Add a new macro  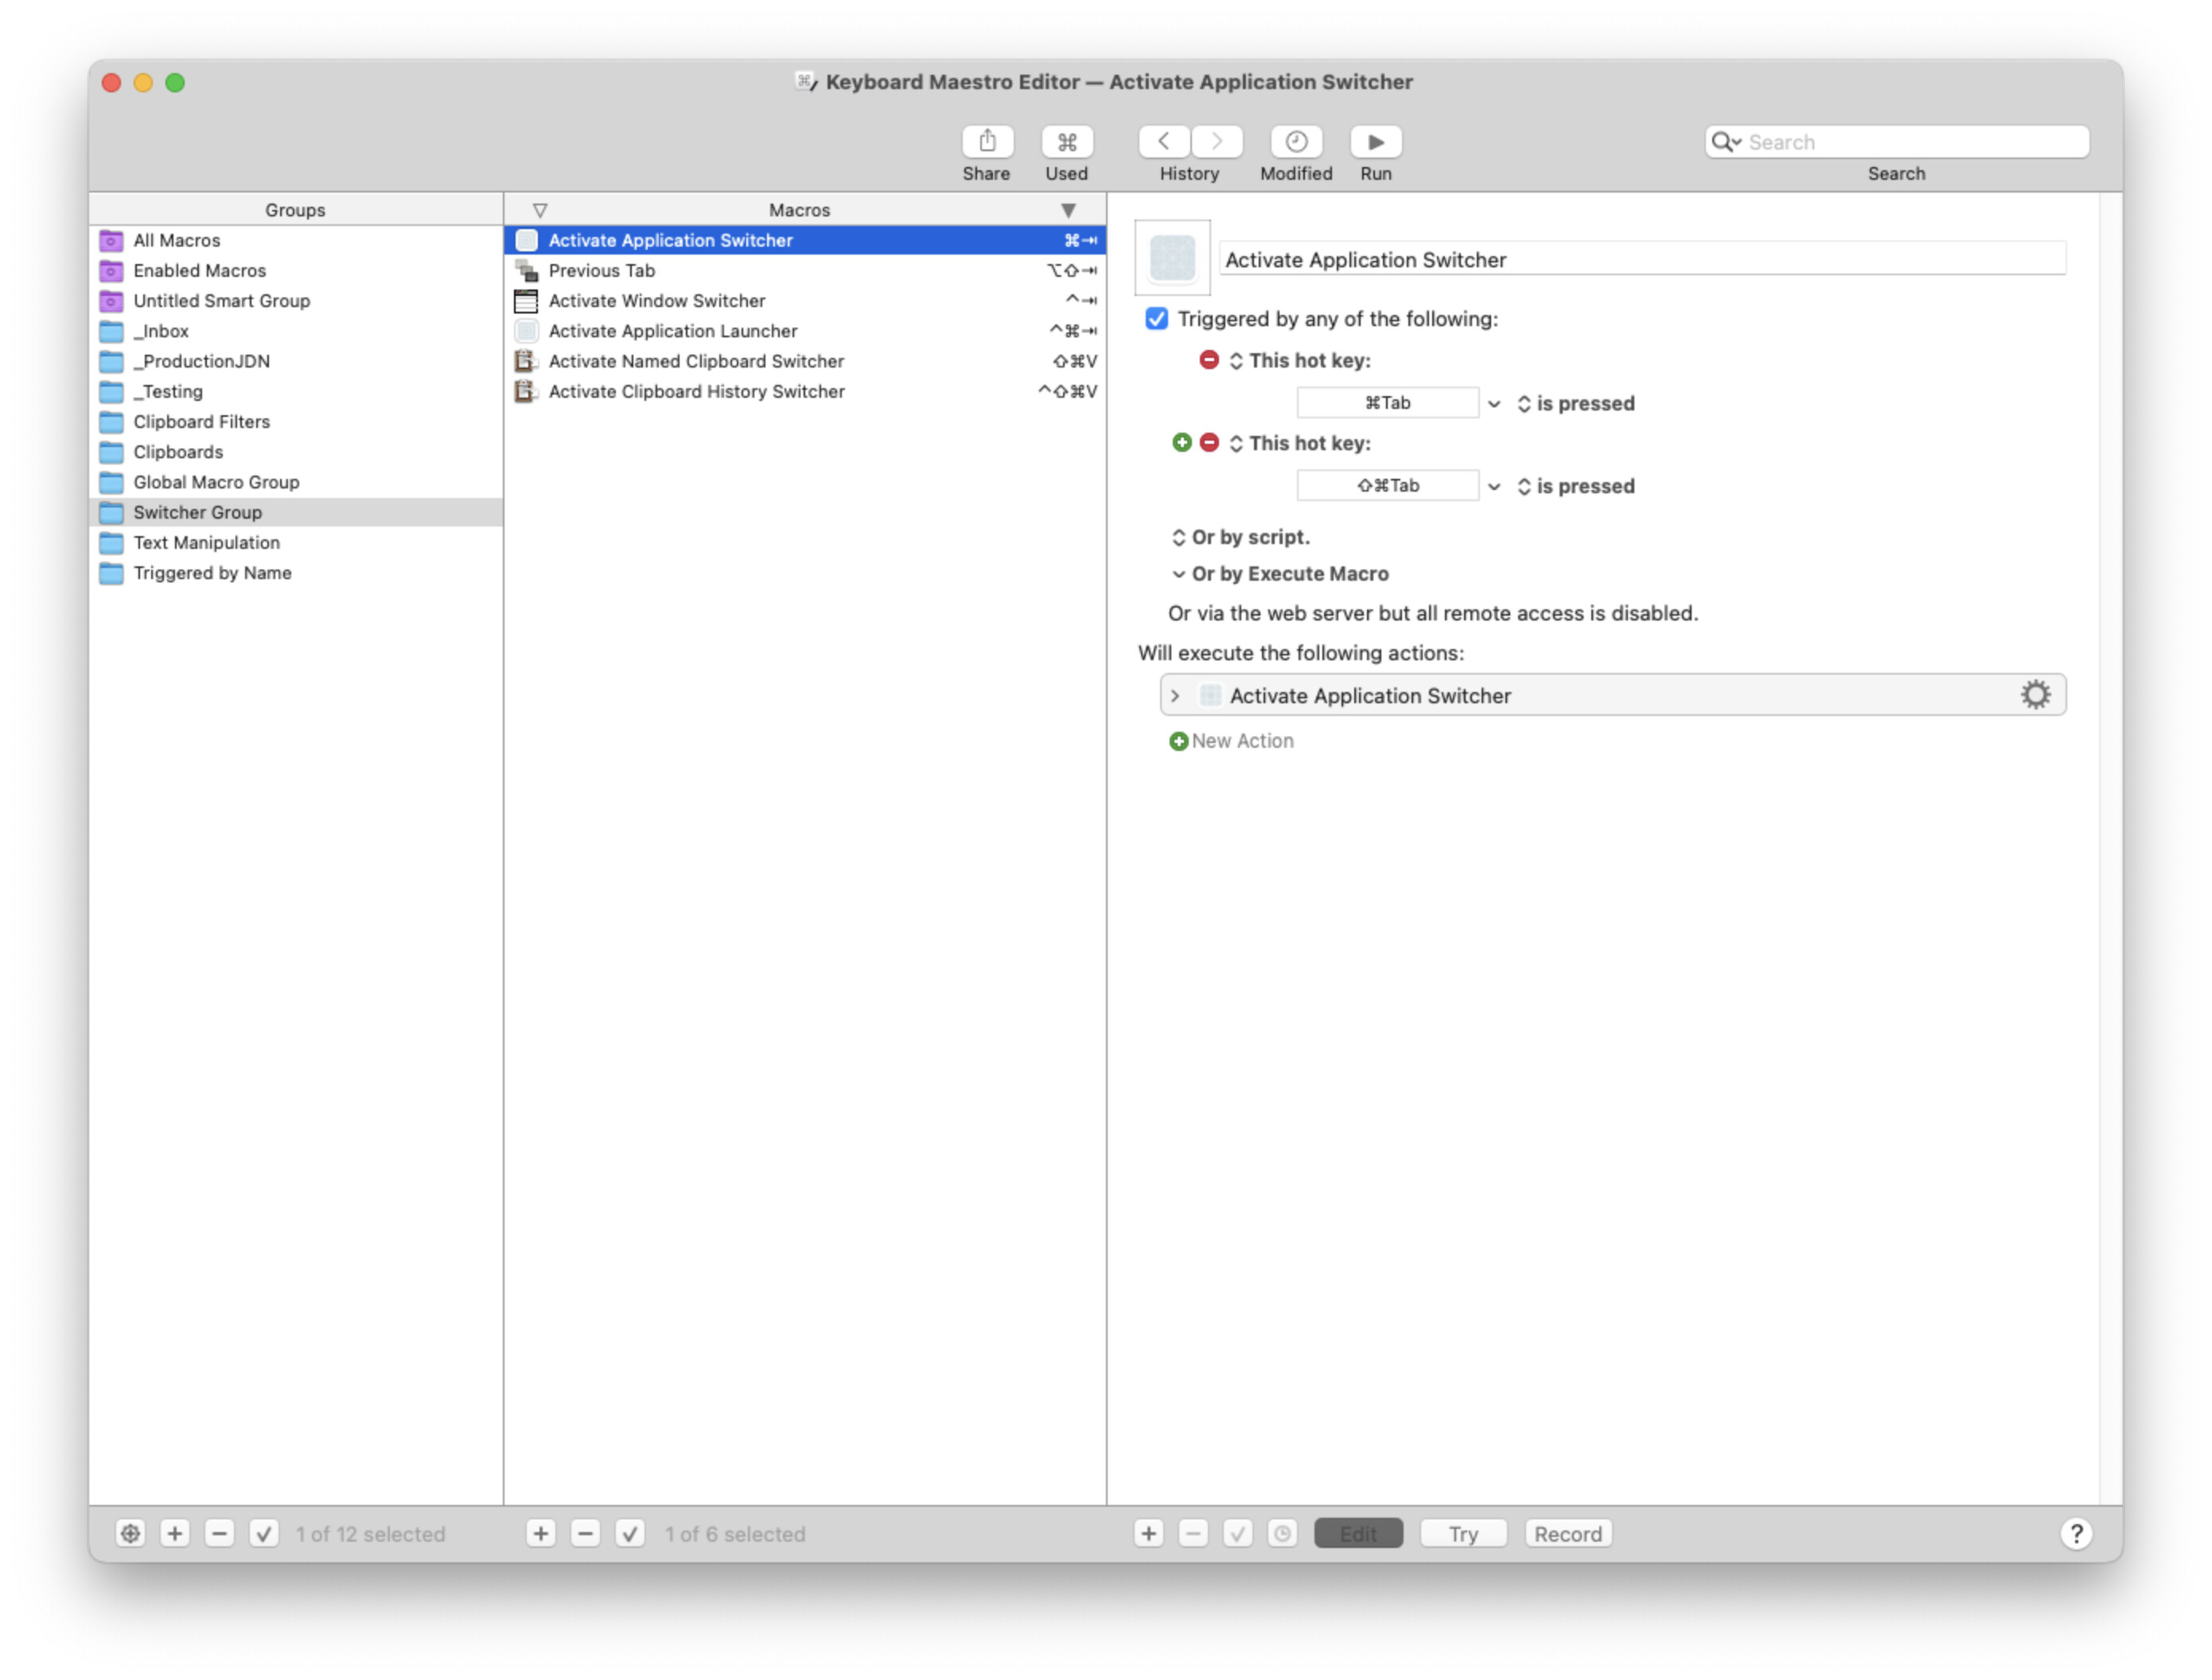click(x=541, y=1534)
